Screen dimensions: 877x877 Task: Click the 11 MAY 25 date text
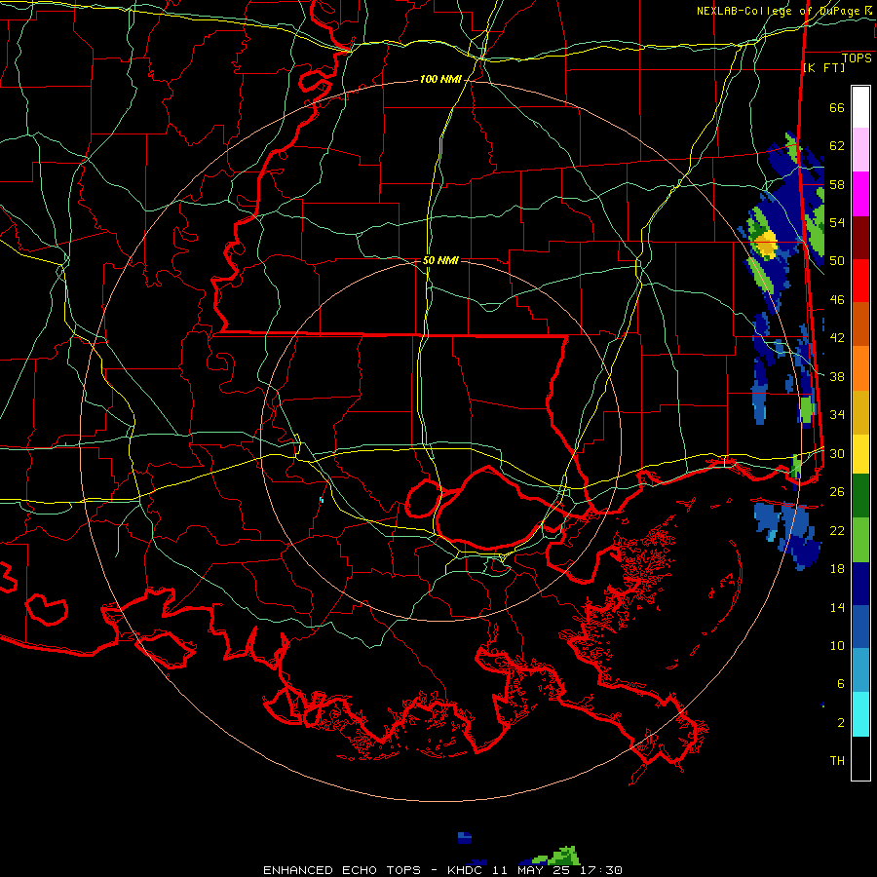530,870
